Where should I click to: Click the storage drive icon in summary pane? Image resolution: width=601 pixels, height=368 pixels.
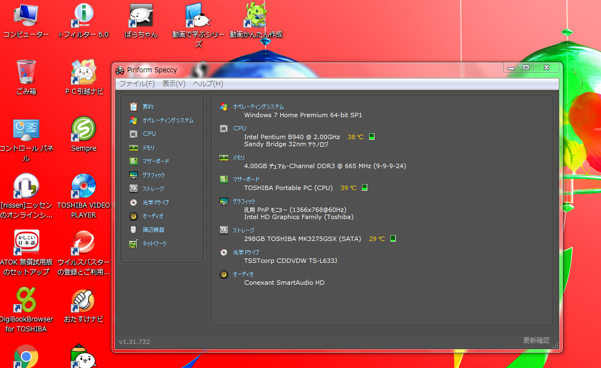click(224, 230)
